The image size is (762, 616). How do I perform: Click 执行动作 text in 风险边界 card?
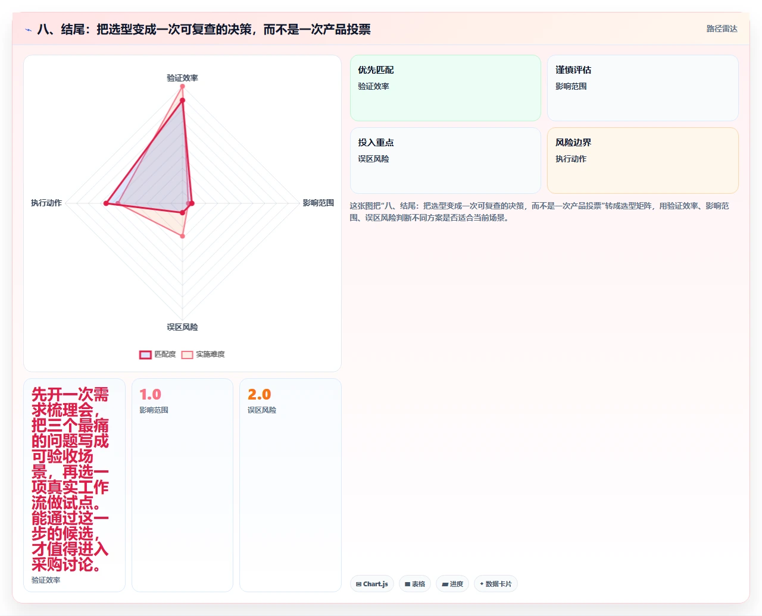[571, 159]
